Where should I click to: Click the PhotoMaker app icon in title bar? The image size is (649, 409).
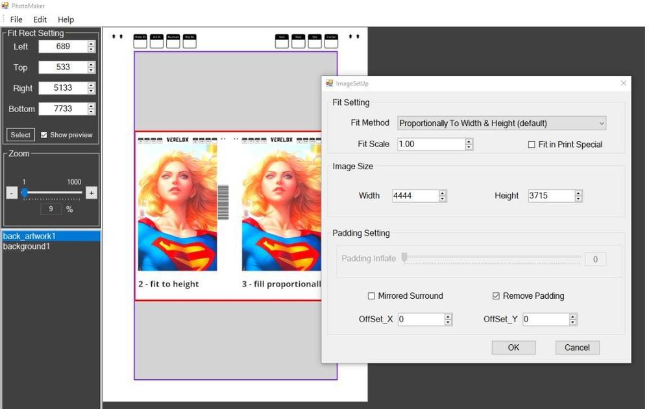[5, 6]
